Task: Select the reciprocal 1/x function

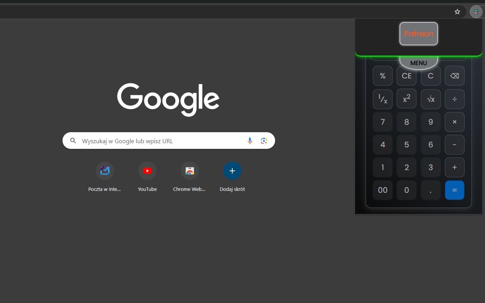Action: pyautogui.click(x=382, y=99)
